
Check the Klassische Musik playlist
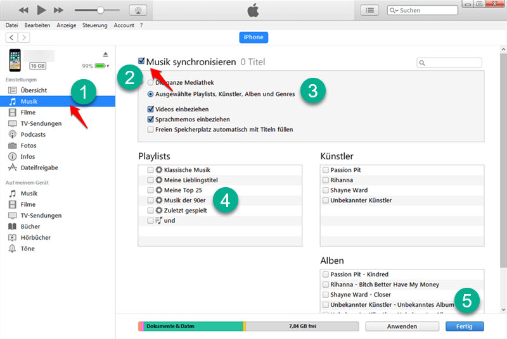tap(150, 169)
